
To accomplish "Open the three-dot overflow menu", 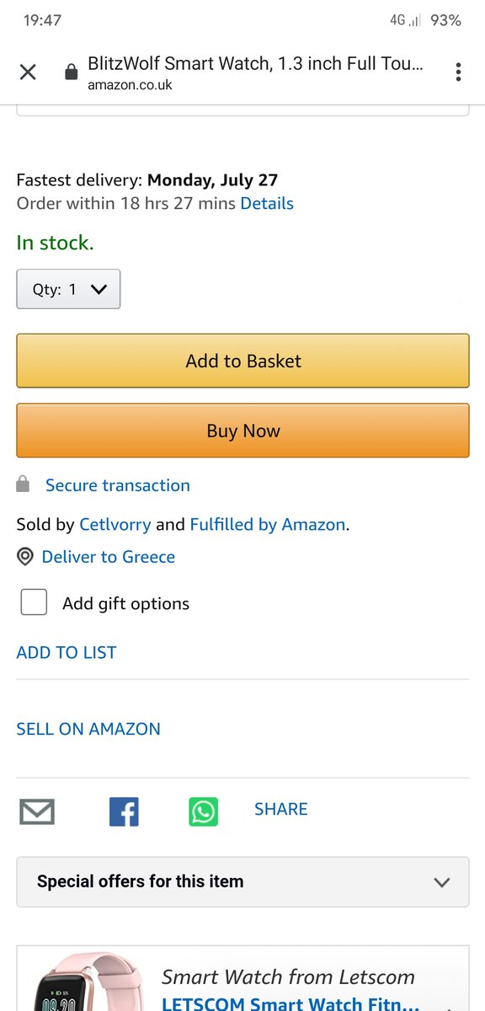I will pos(458,72).
